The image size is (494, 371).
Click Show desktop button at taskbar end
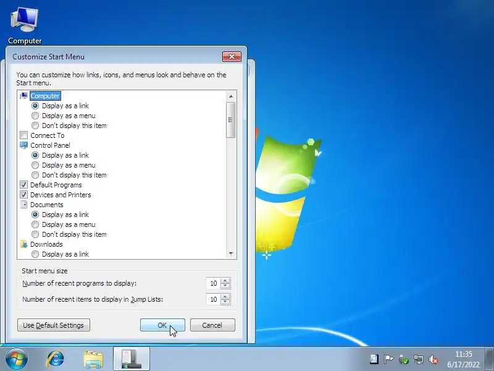[489, 359]
